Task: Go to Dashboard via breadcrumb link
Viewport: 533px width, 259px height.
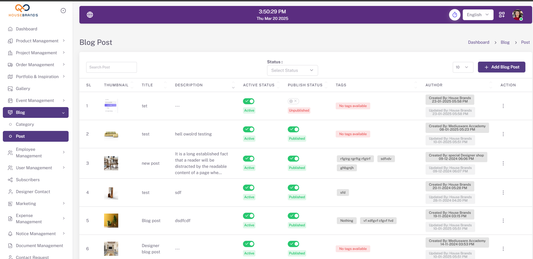Action: pos(478,42)
